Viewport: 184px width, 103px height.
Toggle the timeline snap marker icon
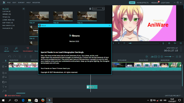coord(6,61)
